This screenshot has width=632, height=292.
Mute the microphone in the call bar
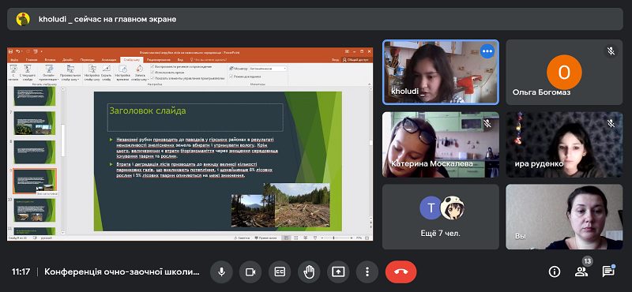221,271
